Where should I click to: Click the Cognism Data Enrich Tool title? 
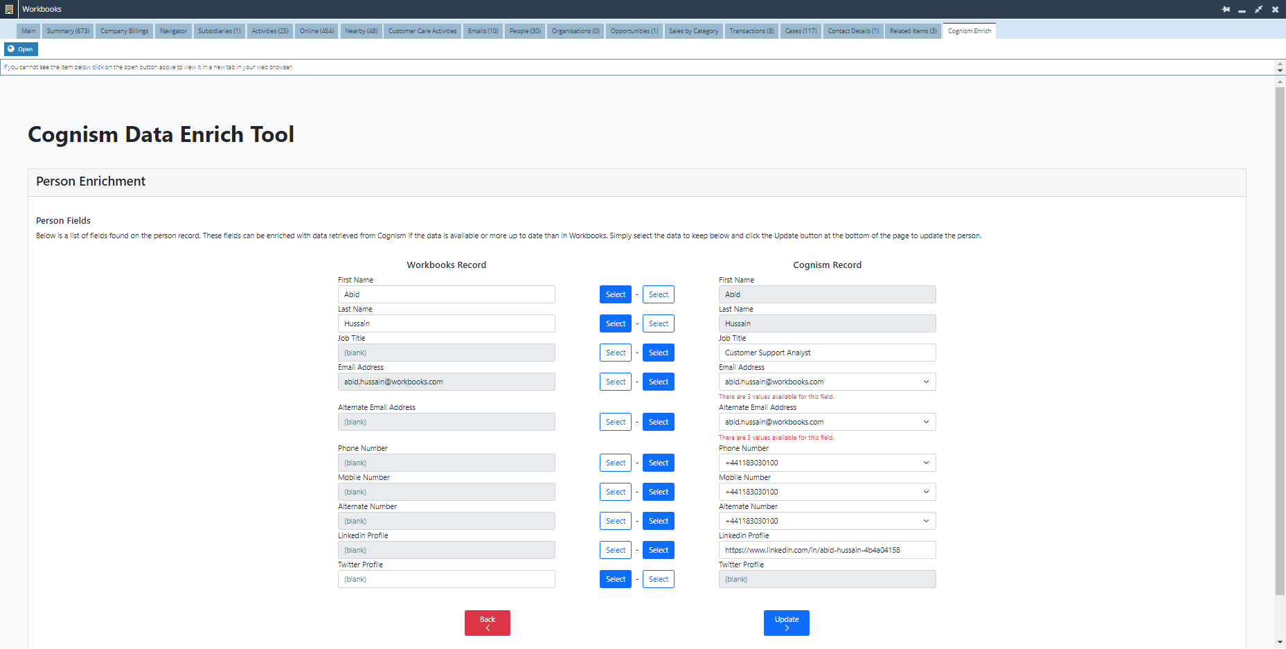[161, 134]
